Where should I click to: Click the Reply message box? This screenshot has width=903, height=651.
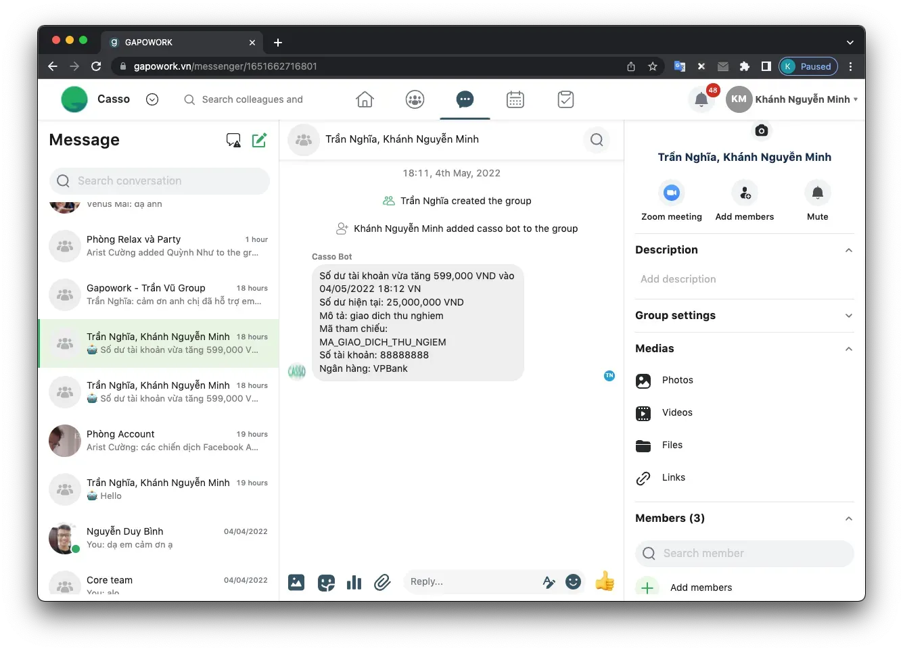[473, 581]
